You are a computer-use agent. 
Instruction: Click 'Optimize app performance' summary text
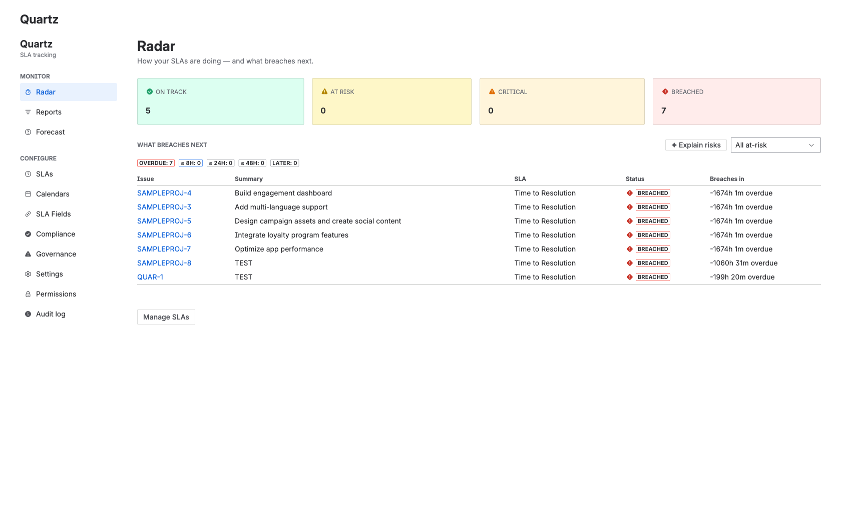[279, 249]
